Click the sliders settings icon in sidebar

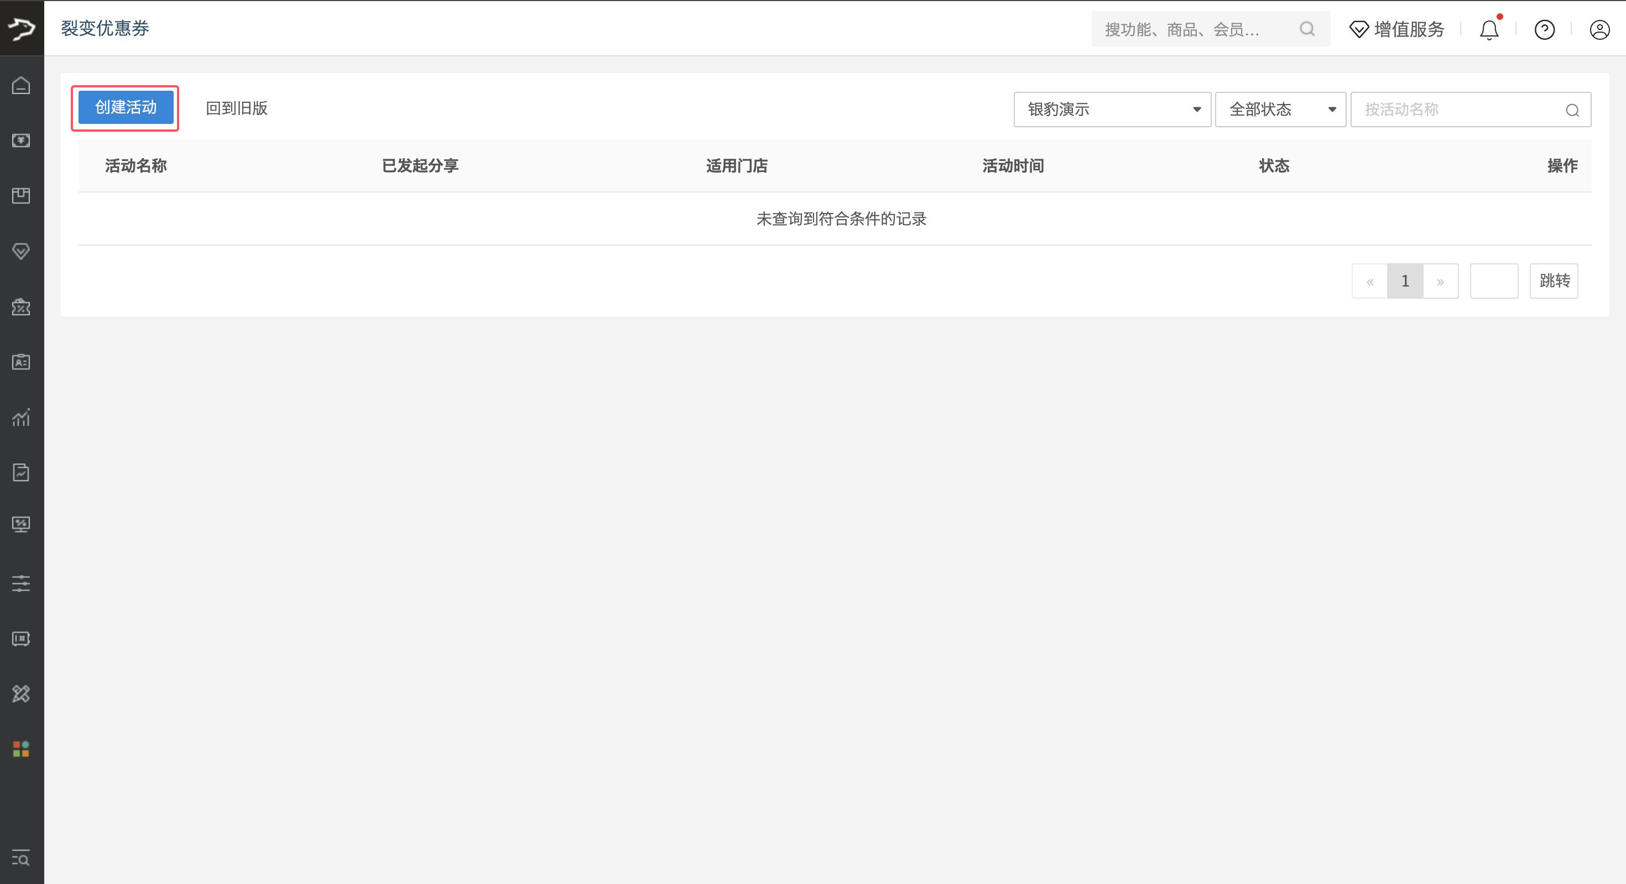22,583
